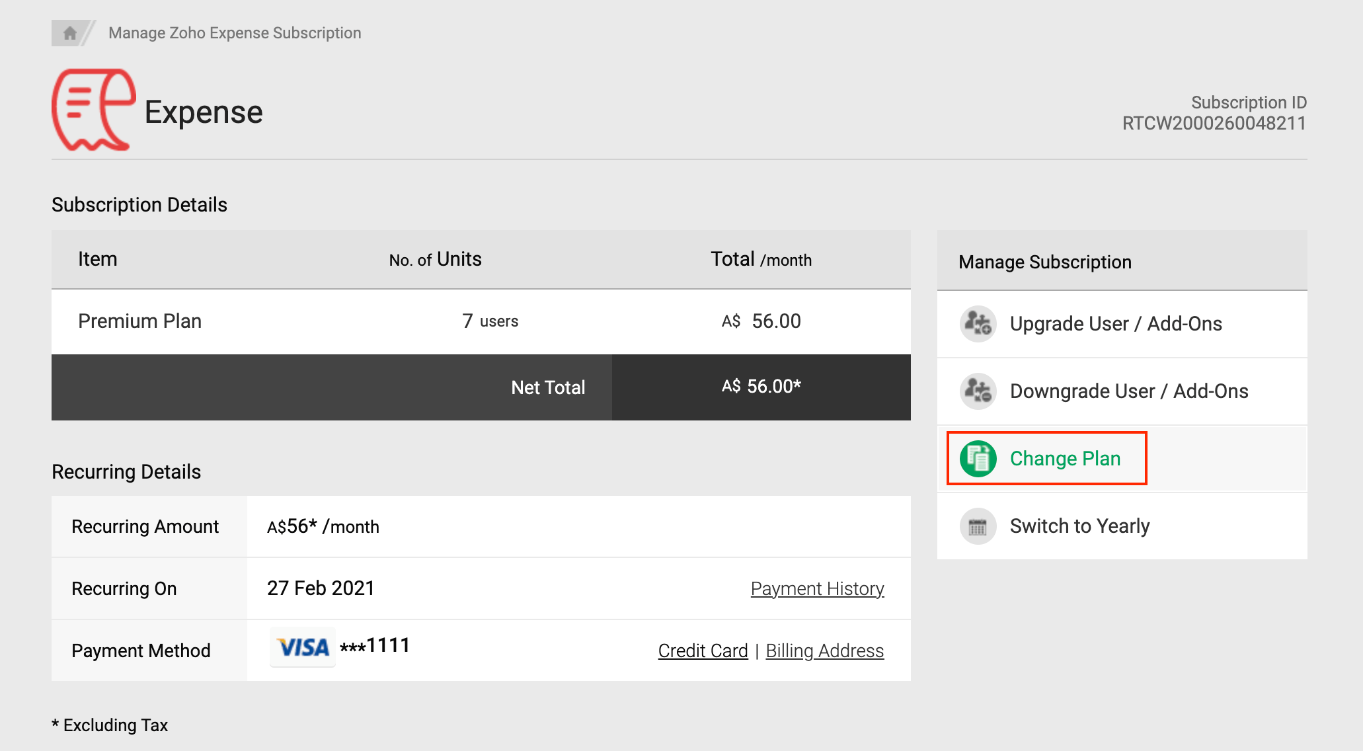
Task: Click the masked card number ***1111
Action: [375, 646]
